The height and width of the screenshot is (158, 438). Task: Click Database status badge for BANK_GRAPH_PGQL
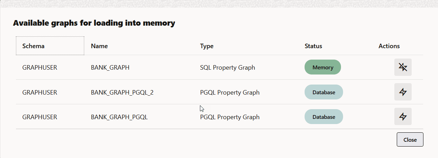coord(324,117)
